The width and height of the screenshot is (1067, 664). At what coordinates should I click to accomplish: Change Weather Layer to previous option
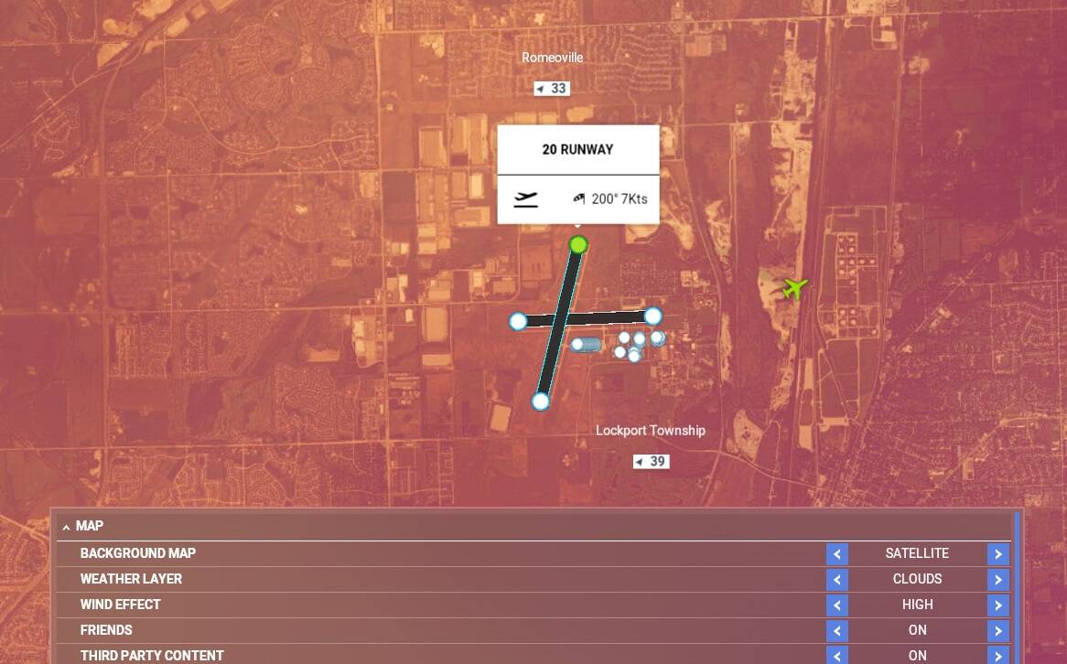pyautogui.click(x=837, y=580)
